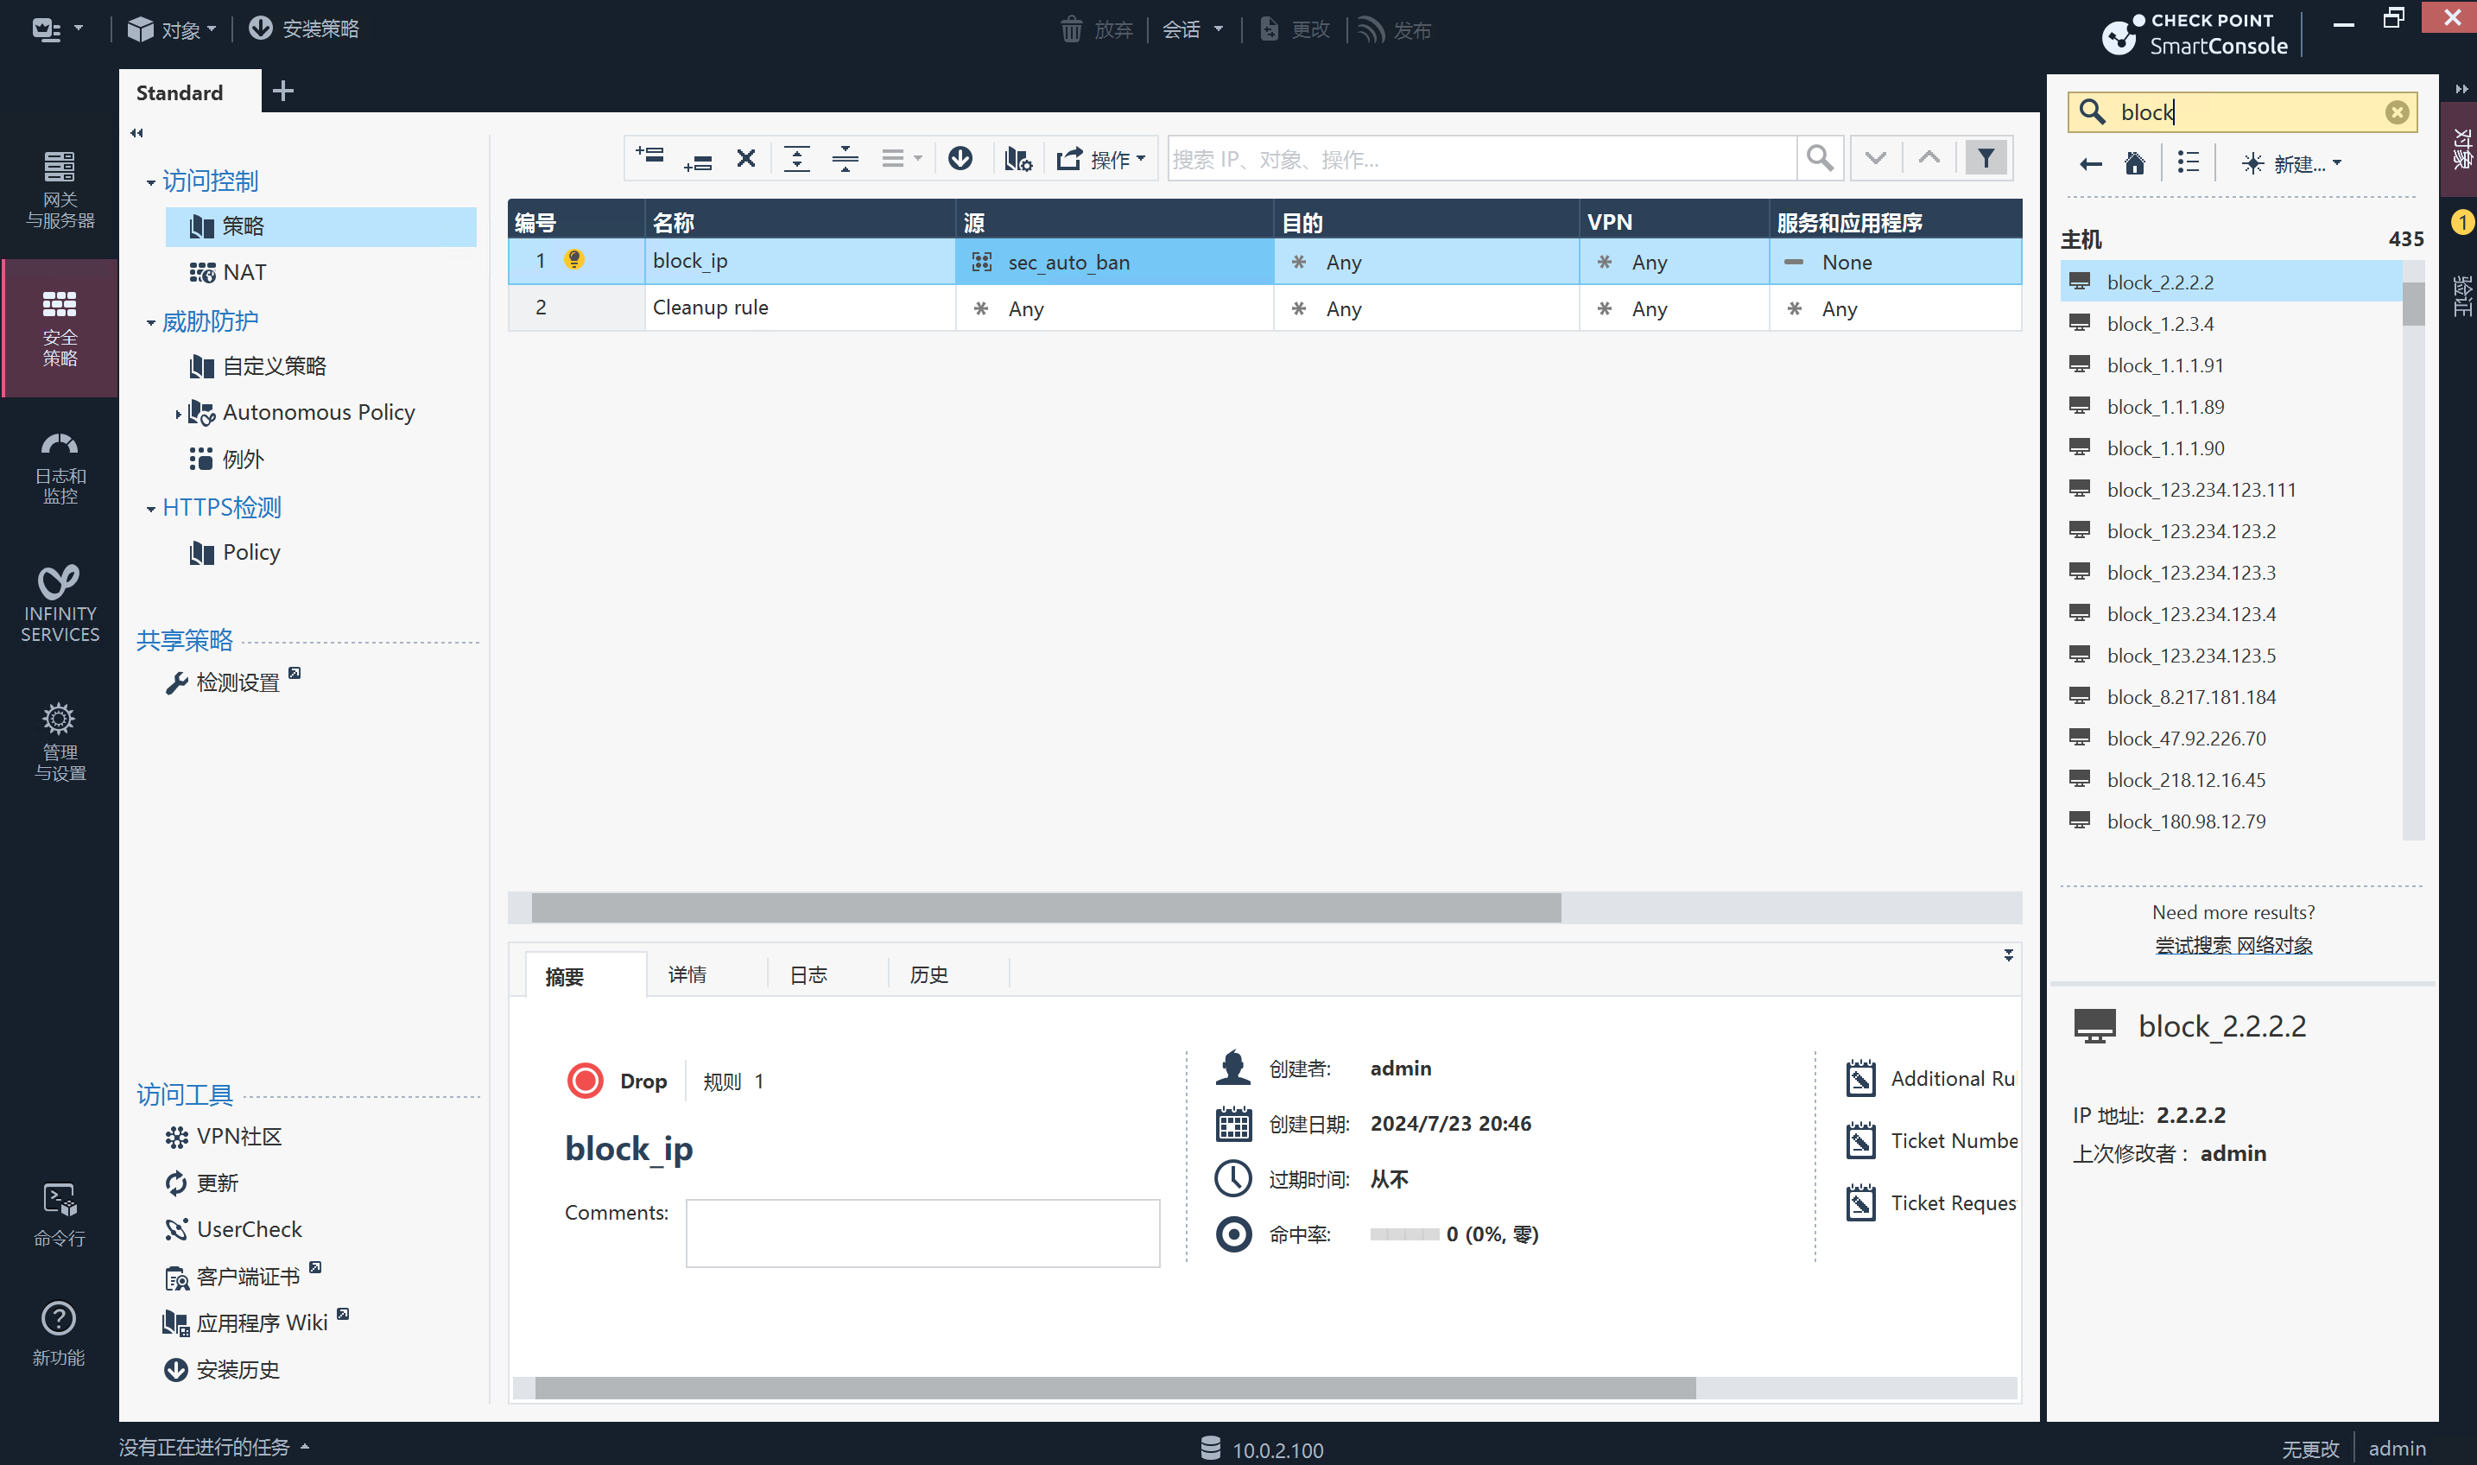Image resolution: width=2477 pixels, height=1465 pixels.
Task: Clear the block search text
Action: 2396,112
